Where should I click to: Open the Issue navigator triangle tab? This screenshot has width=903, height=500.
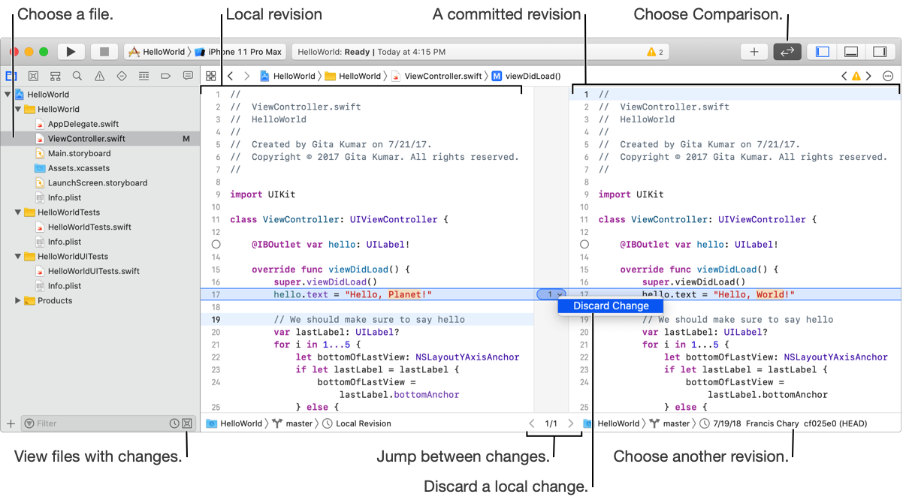point(99,76)
